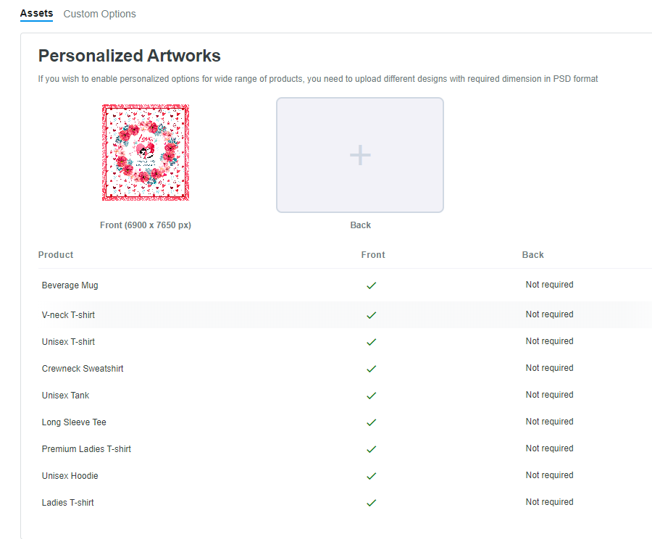Screen dimensions: 652x539
Task: Toggle Not required on the Ladies T-shirt row
Action: (549, 502)
